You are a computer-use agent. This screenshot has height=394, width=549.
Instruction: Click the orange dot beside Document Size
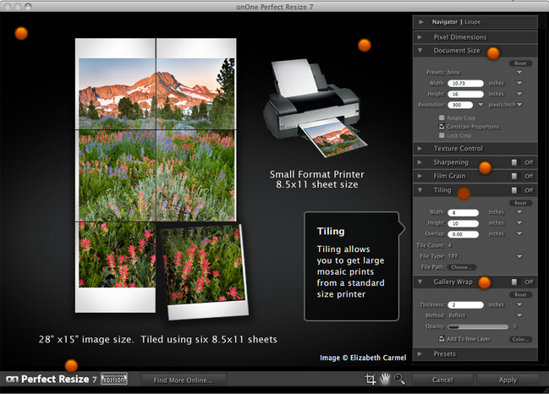click(x=493, y=53)
